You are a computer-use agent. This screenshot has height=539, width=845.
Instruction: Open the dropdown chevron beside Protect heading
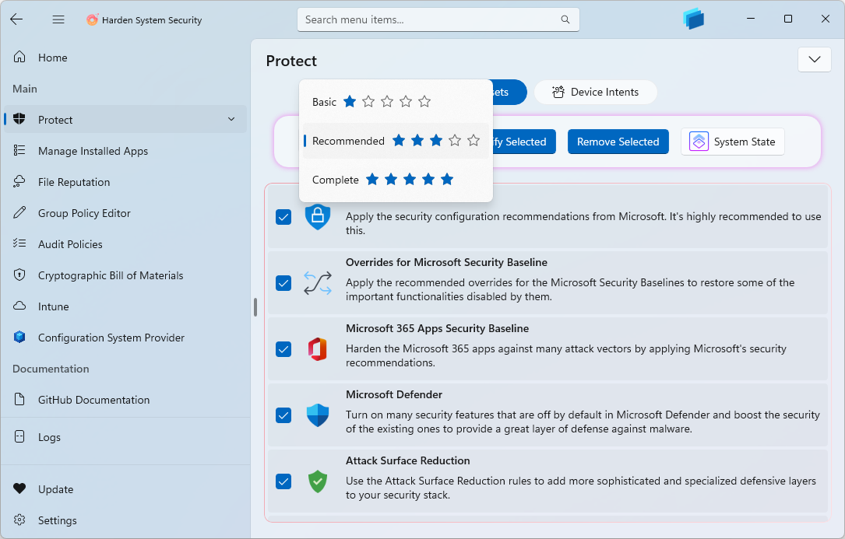coord(815,60)
